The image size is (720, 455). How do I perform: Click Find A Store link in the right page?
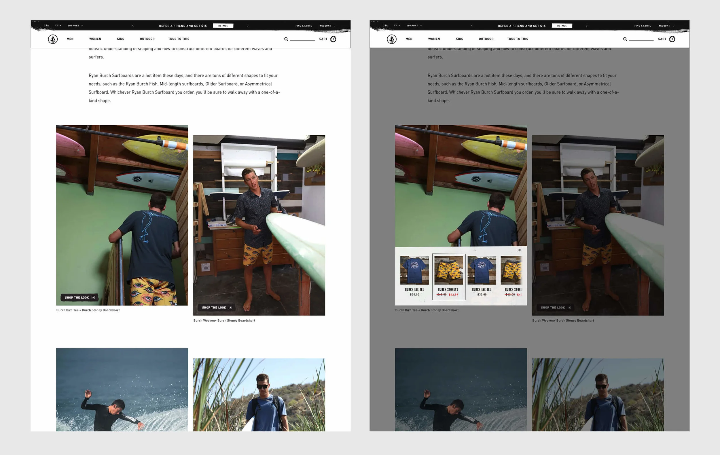tap(643, 26)
